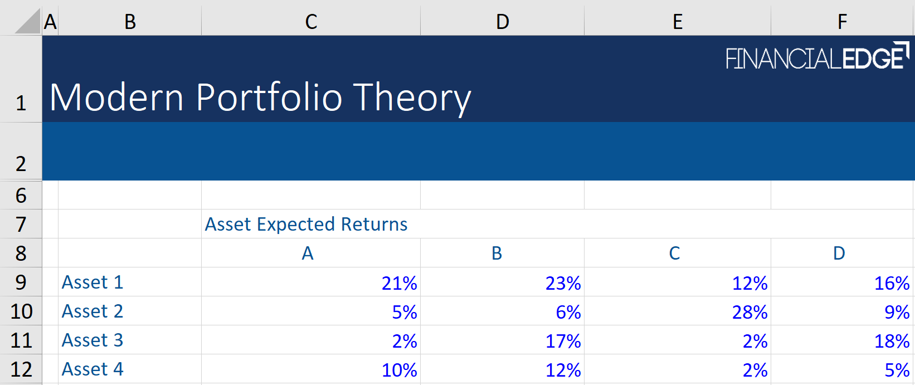Select row 10 by its row header

pyautogui.click(x=21, y=311)
